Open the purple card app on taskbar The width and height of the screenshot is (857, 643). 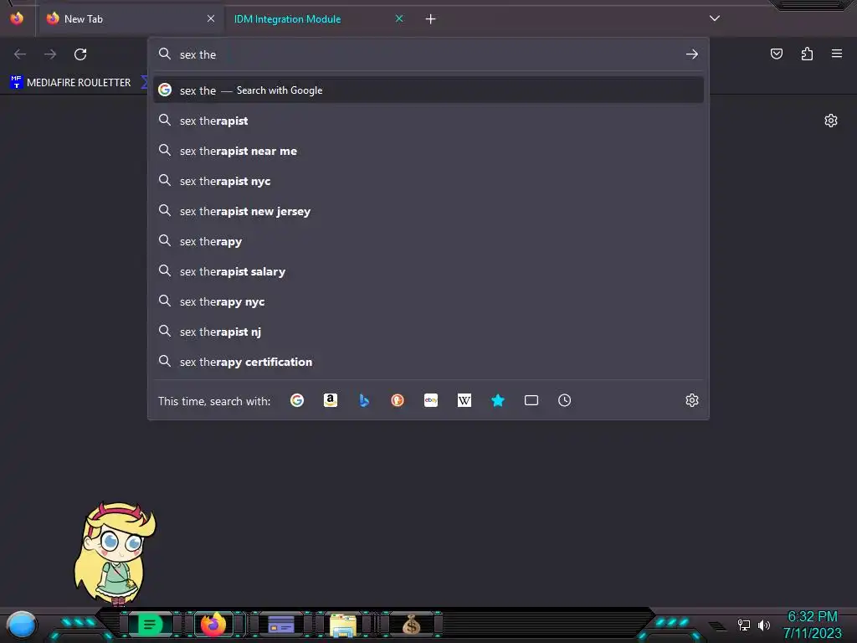coord(281,625)
